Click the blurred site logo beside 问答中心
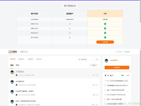The height and width of the screenshot is (106, 141). (x=13, y=52)
